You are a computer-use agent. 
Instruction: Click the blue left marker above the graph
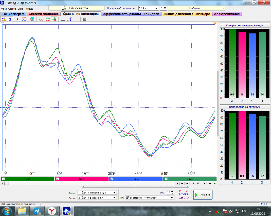pyautogui.click(x=2, y=23)
